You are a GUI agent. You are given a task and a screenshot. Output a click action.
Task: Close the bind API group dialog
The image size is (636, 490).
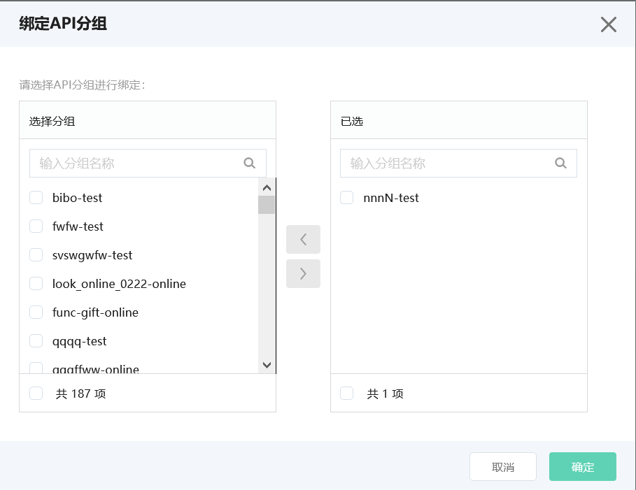[x=608, y=24]
